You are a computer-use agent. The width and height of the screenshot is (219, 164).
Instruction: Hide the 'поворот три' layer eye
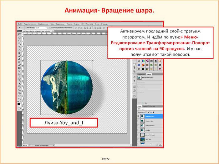[138, 116]
